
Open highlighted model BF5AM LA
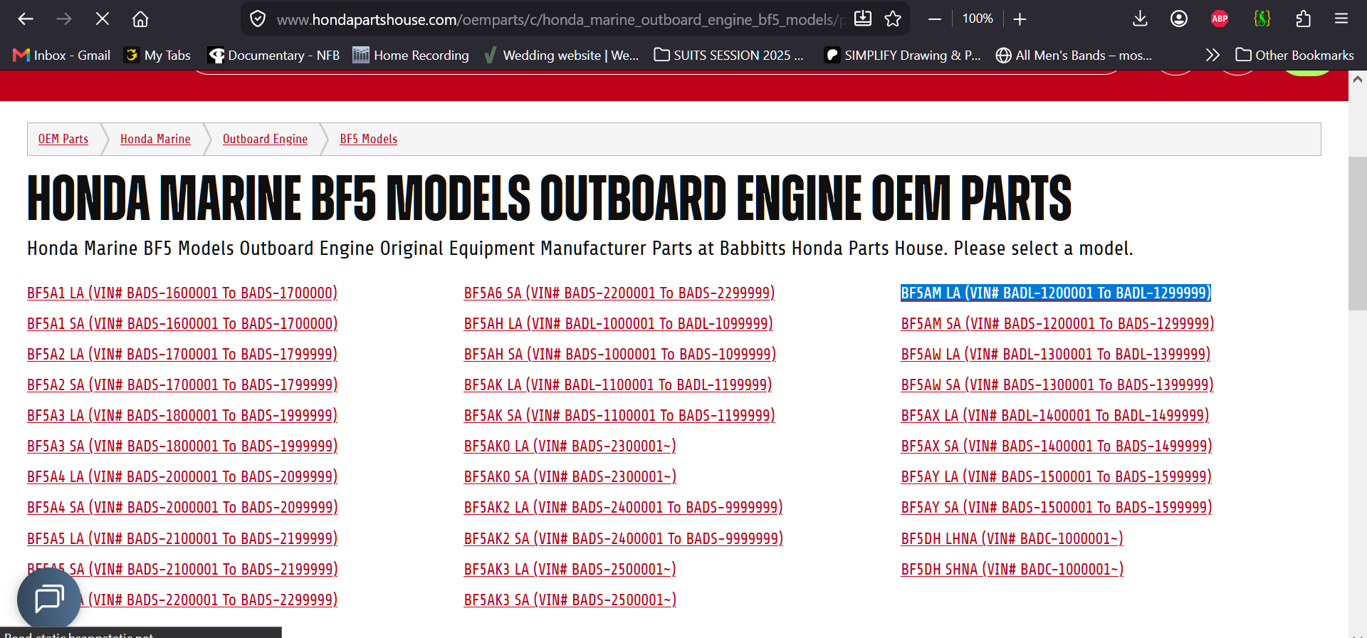[1056, 293]
